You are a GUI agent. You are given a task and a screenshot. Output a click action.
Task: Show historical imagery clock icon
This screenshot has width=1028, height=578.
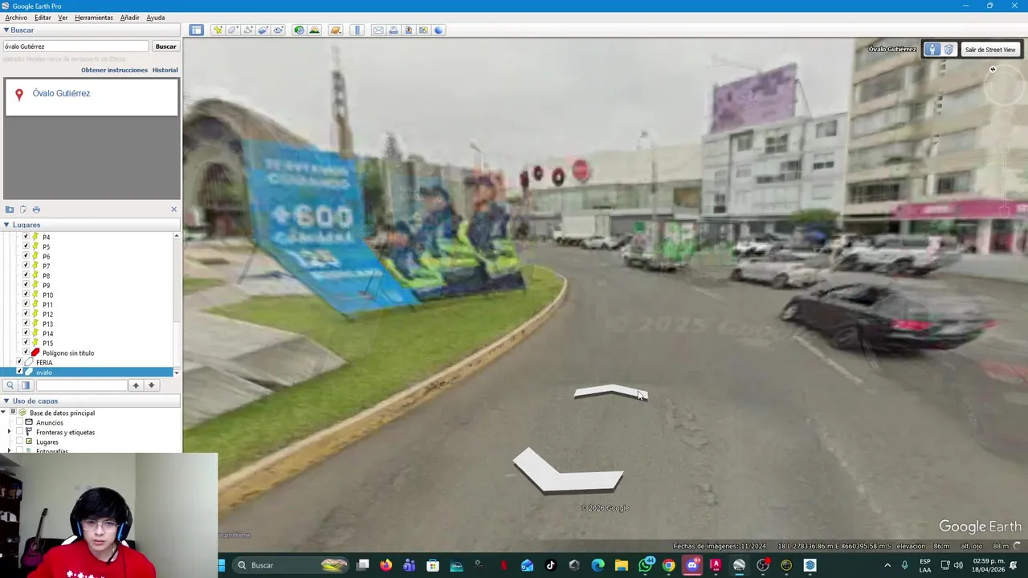pos(299,30)
